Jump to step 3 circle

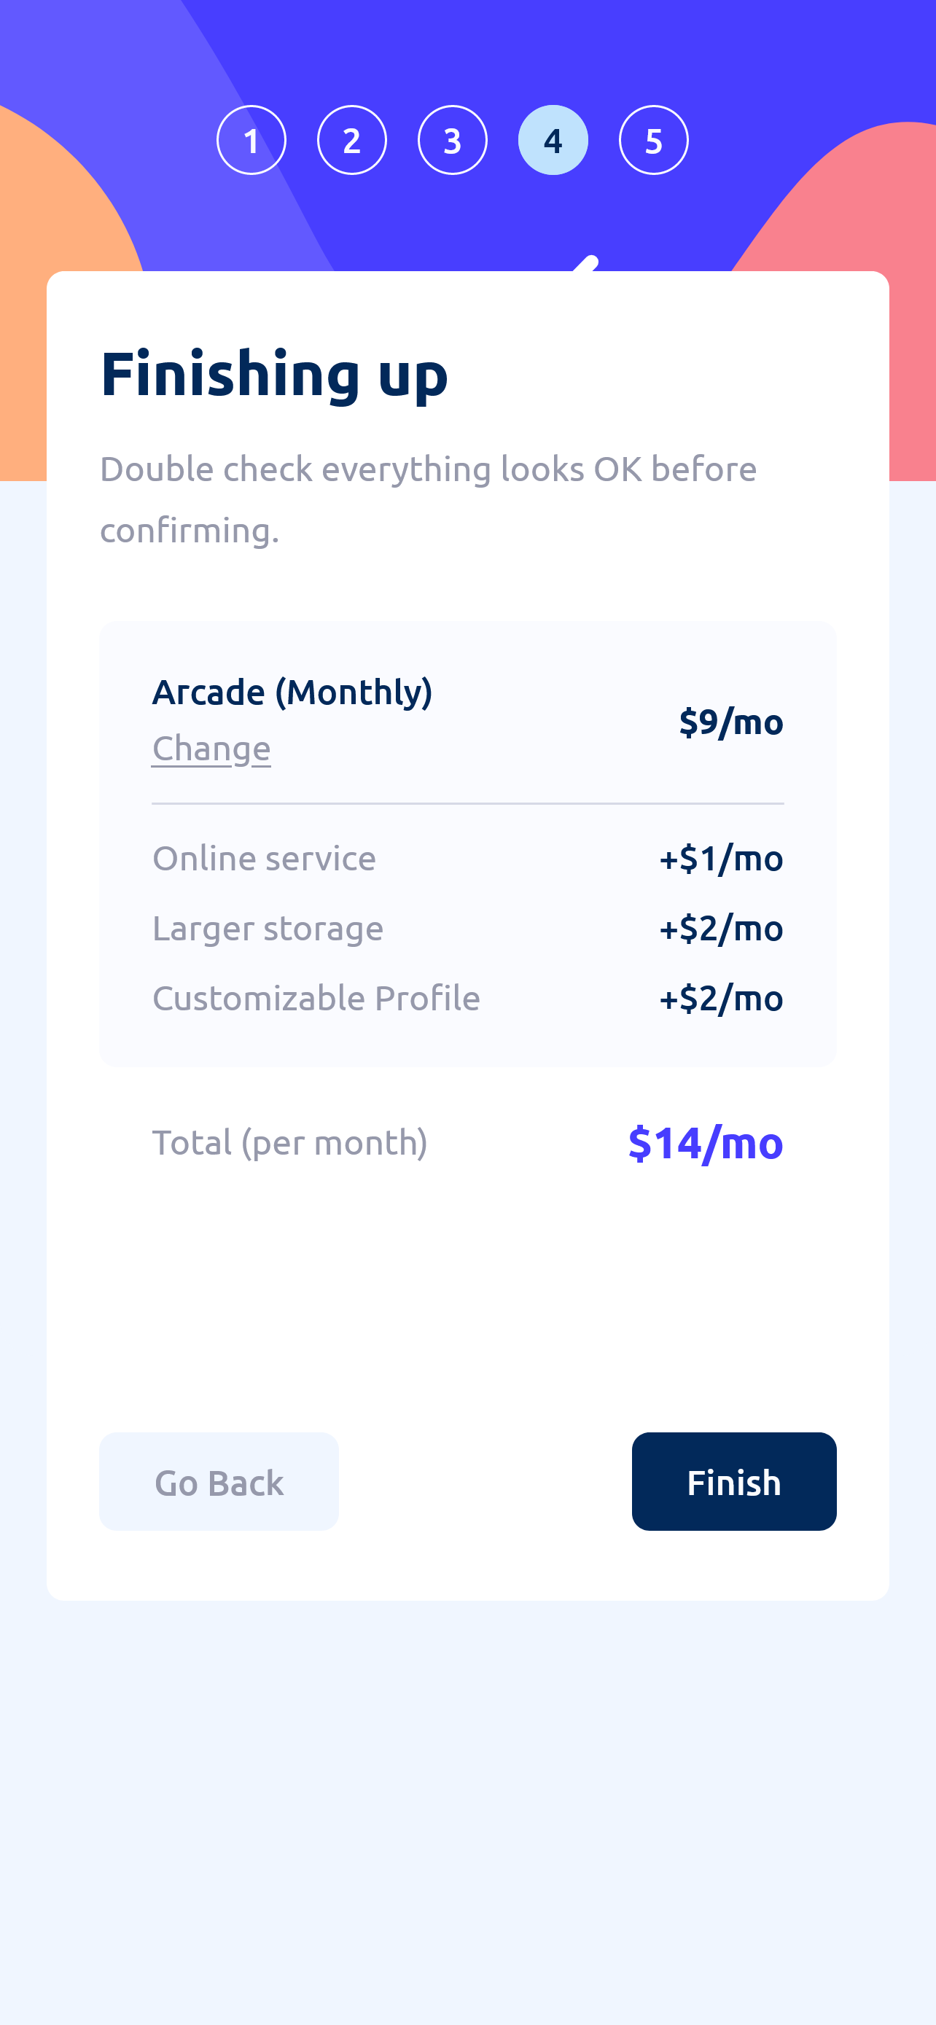(453, 140)
